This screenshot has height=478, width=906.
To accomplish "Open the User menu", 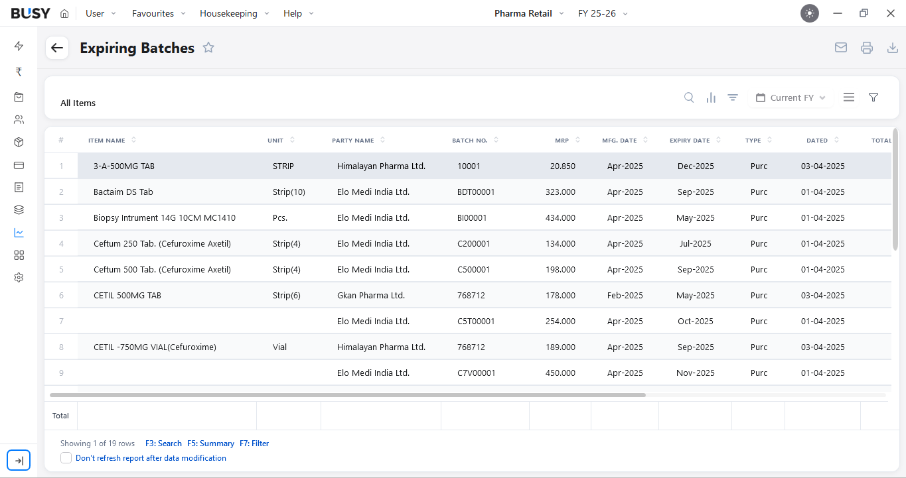I will coord(101,13).
